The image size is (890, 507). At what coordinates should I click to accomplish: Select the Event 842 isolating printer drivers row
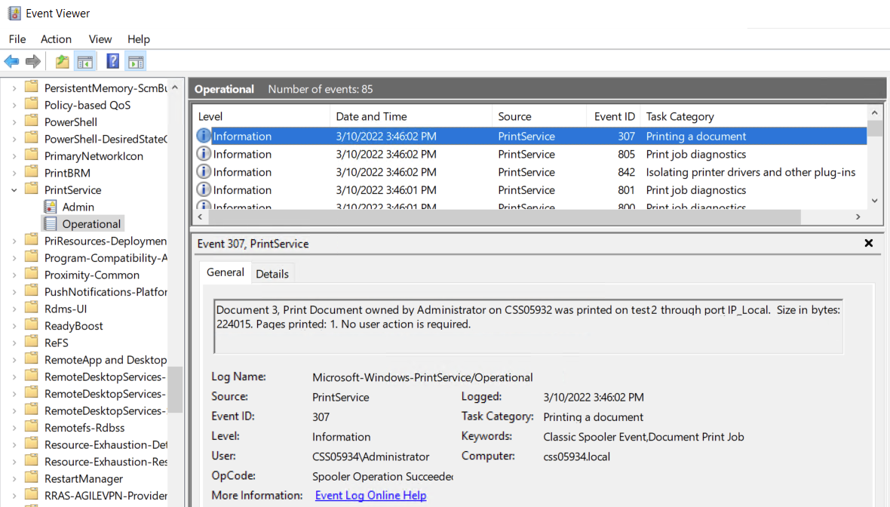coord(528,172)
